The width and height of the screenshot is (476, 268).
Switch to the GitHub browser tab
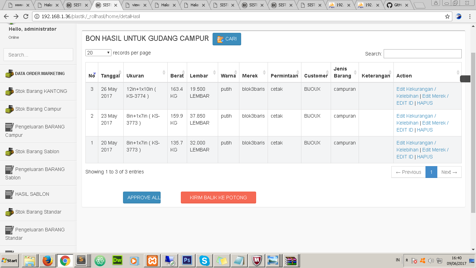(398, 5)
